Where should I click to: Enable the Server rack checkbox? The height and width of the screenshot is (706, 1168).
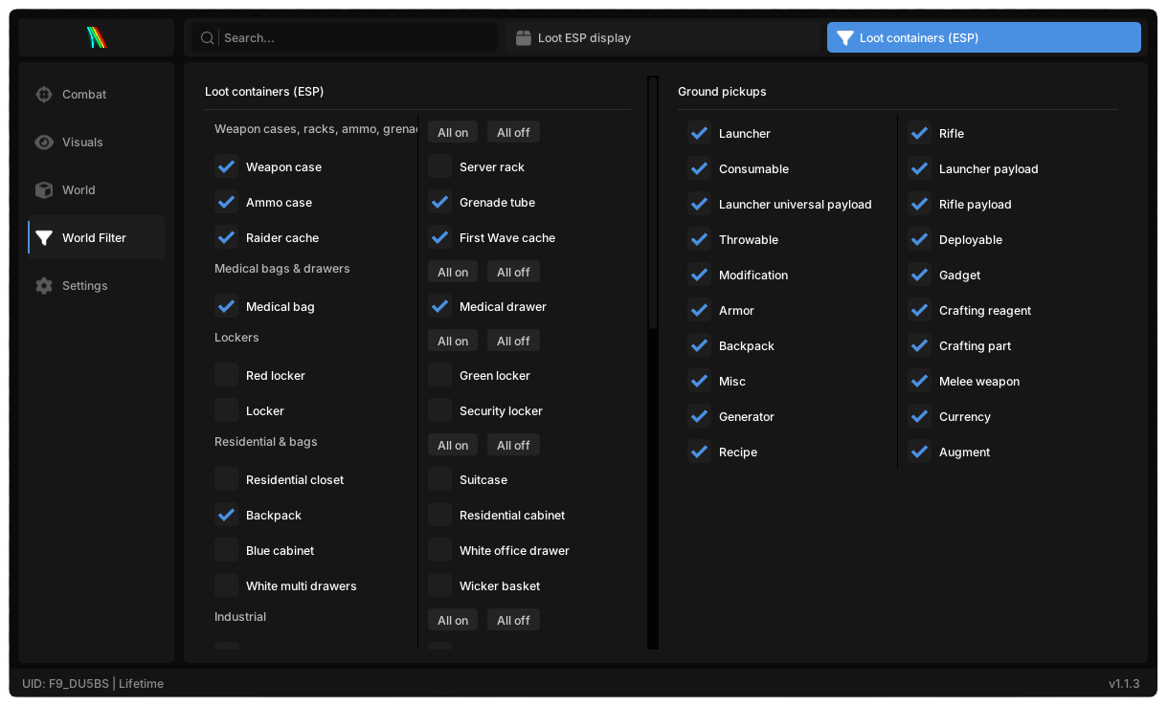point(440,166)
